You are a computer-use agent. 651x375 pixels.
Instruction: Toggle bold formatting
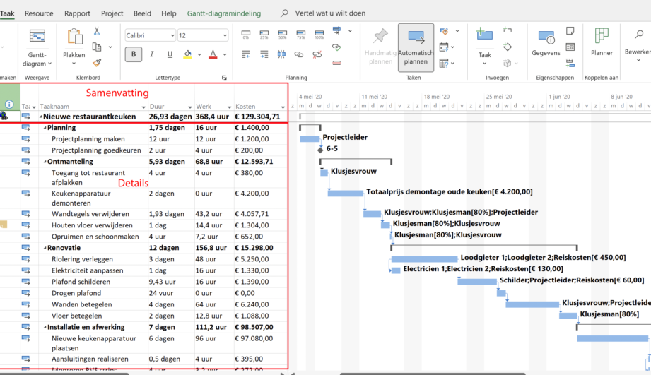click(134, 54)
